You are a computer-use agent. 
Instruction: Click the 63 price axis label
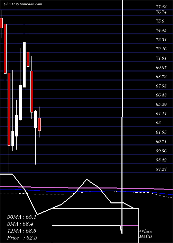[158, 123]
